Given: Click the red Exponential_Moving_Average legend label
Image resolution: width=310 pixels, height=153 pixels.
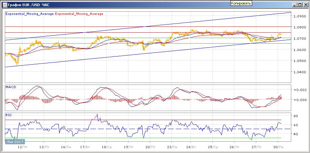Looking at the screenshot, I should pos(79,14).
